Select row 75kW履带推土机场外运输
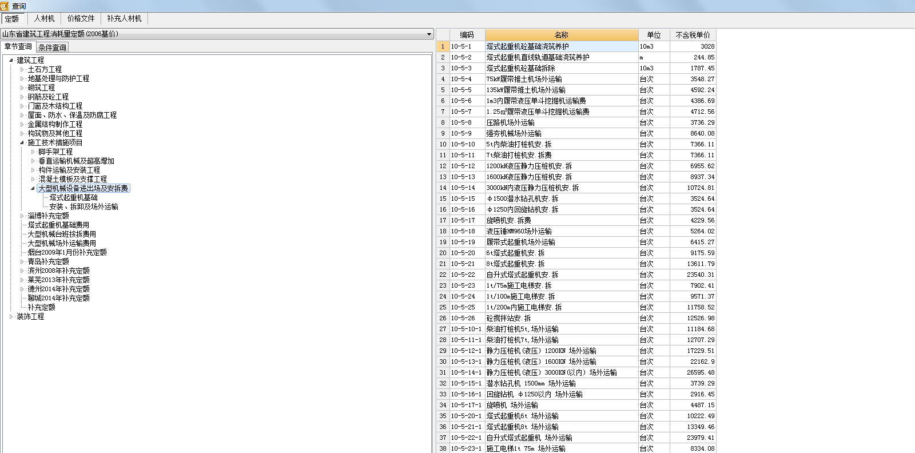The height and width of the screenshot is (453, 915). pyautogui.click(x=576, y=79)
